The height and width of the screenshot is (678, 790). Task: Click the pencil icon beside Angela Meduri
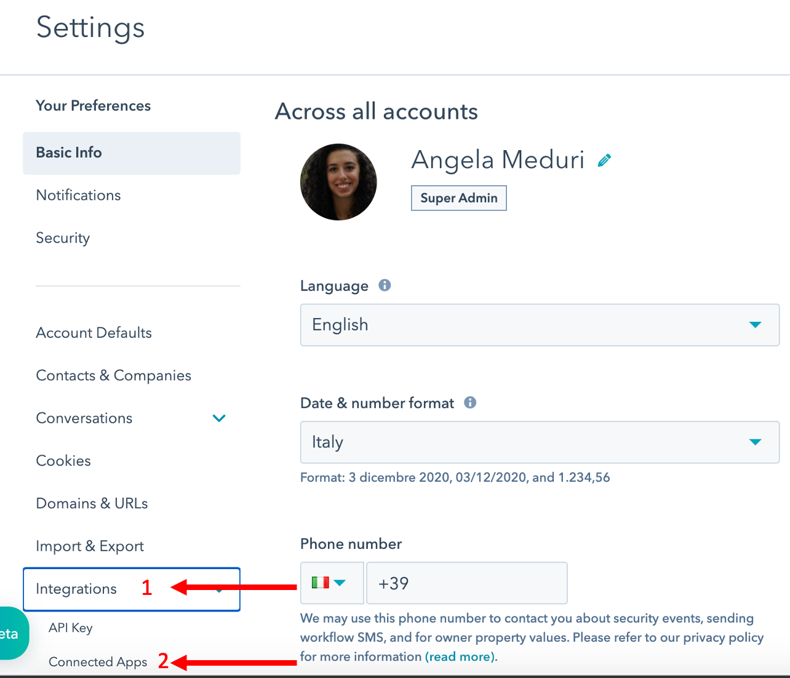604,161
